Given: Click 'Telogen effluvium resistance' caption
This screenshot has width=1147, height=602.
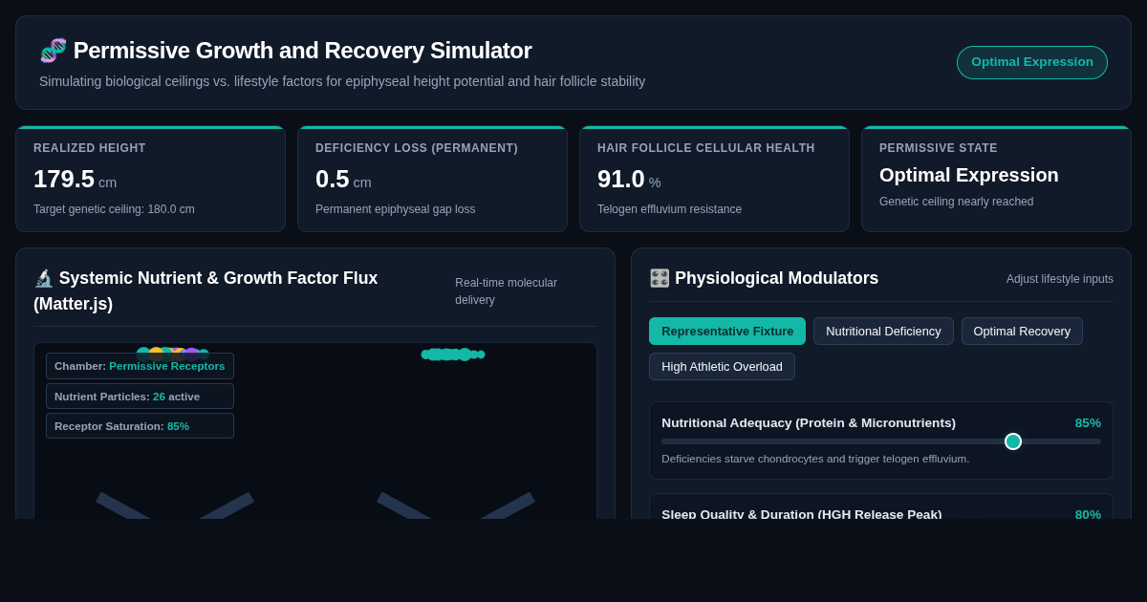Looking at the screenshot, I should pyautogui.click(x=669, y=209).
